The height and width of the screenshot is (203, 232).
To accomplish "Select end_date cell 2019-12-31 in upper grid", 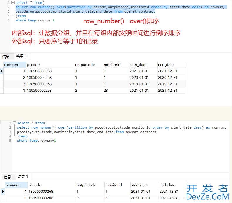I will tap(172, 84).
